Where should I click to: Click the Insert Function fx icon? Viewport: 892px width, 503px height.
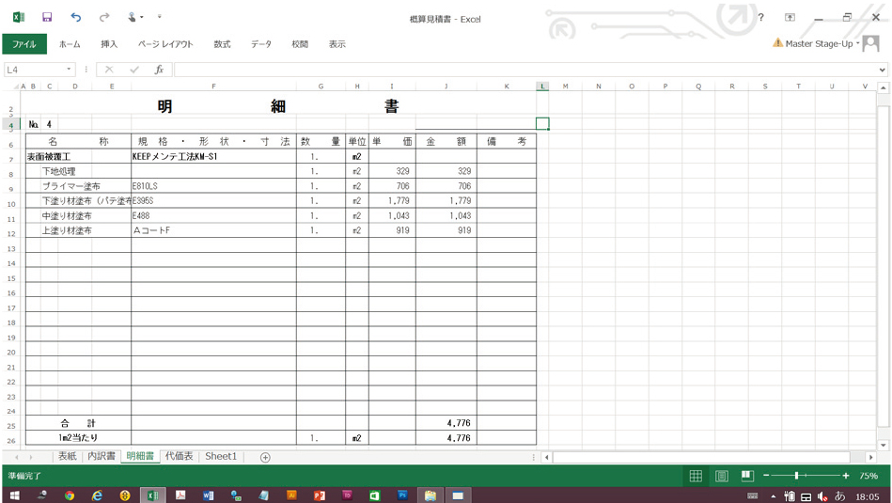(159, 70)
